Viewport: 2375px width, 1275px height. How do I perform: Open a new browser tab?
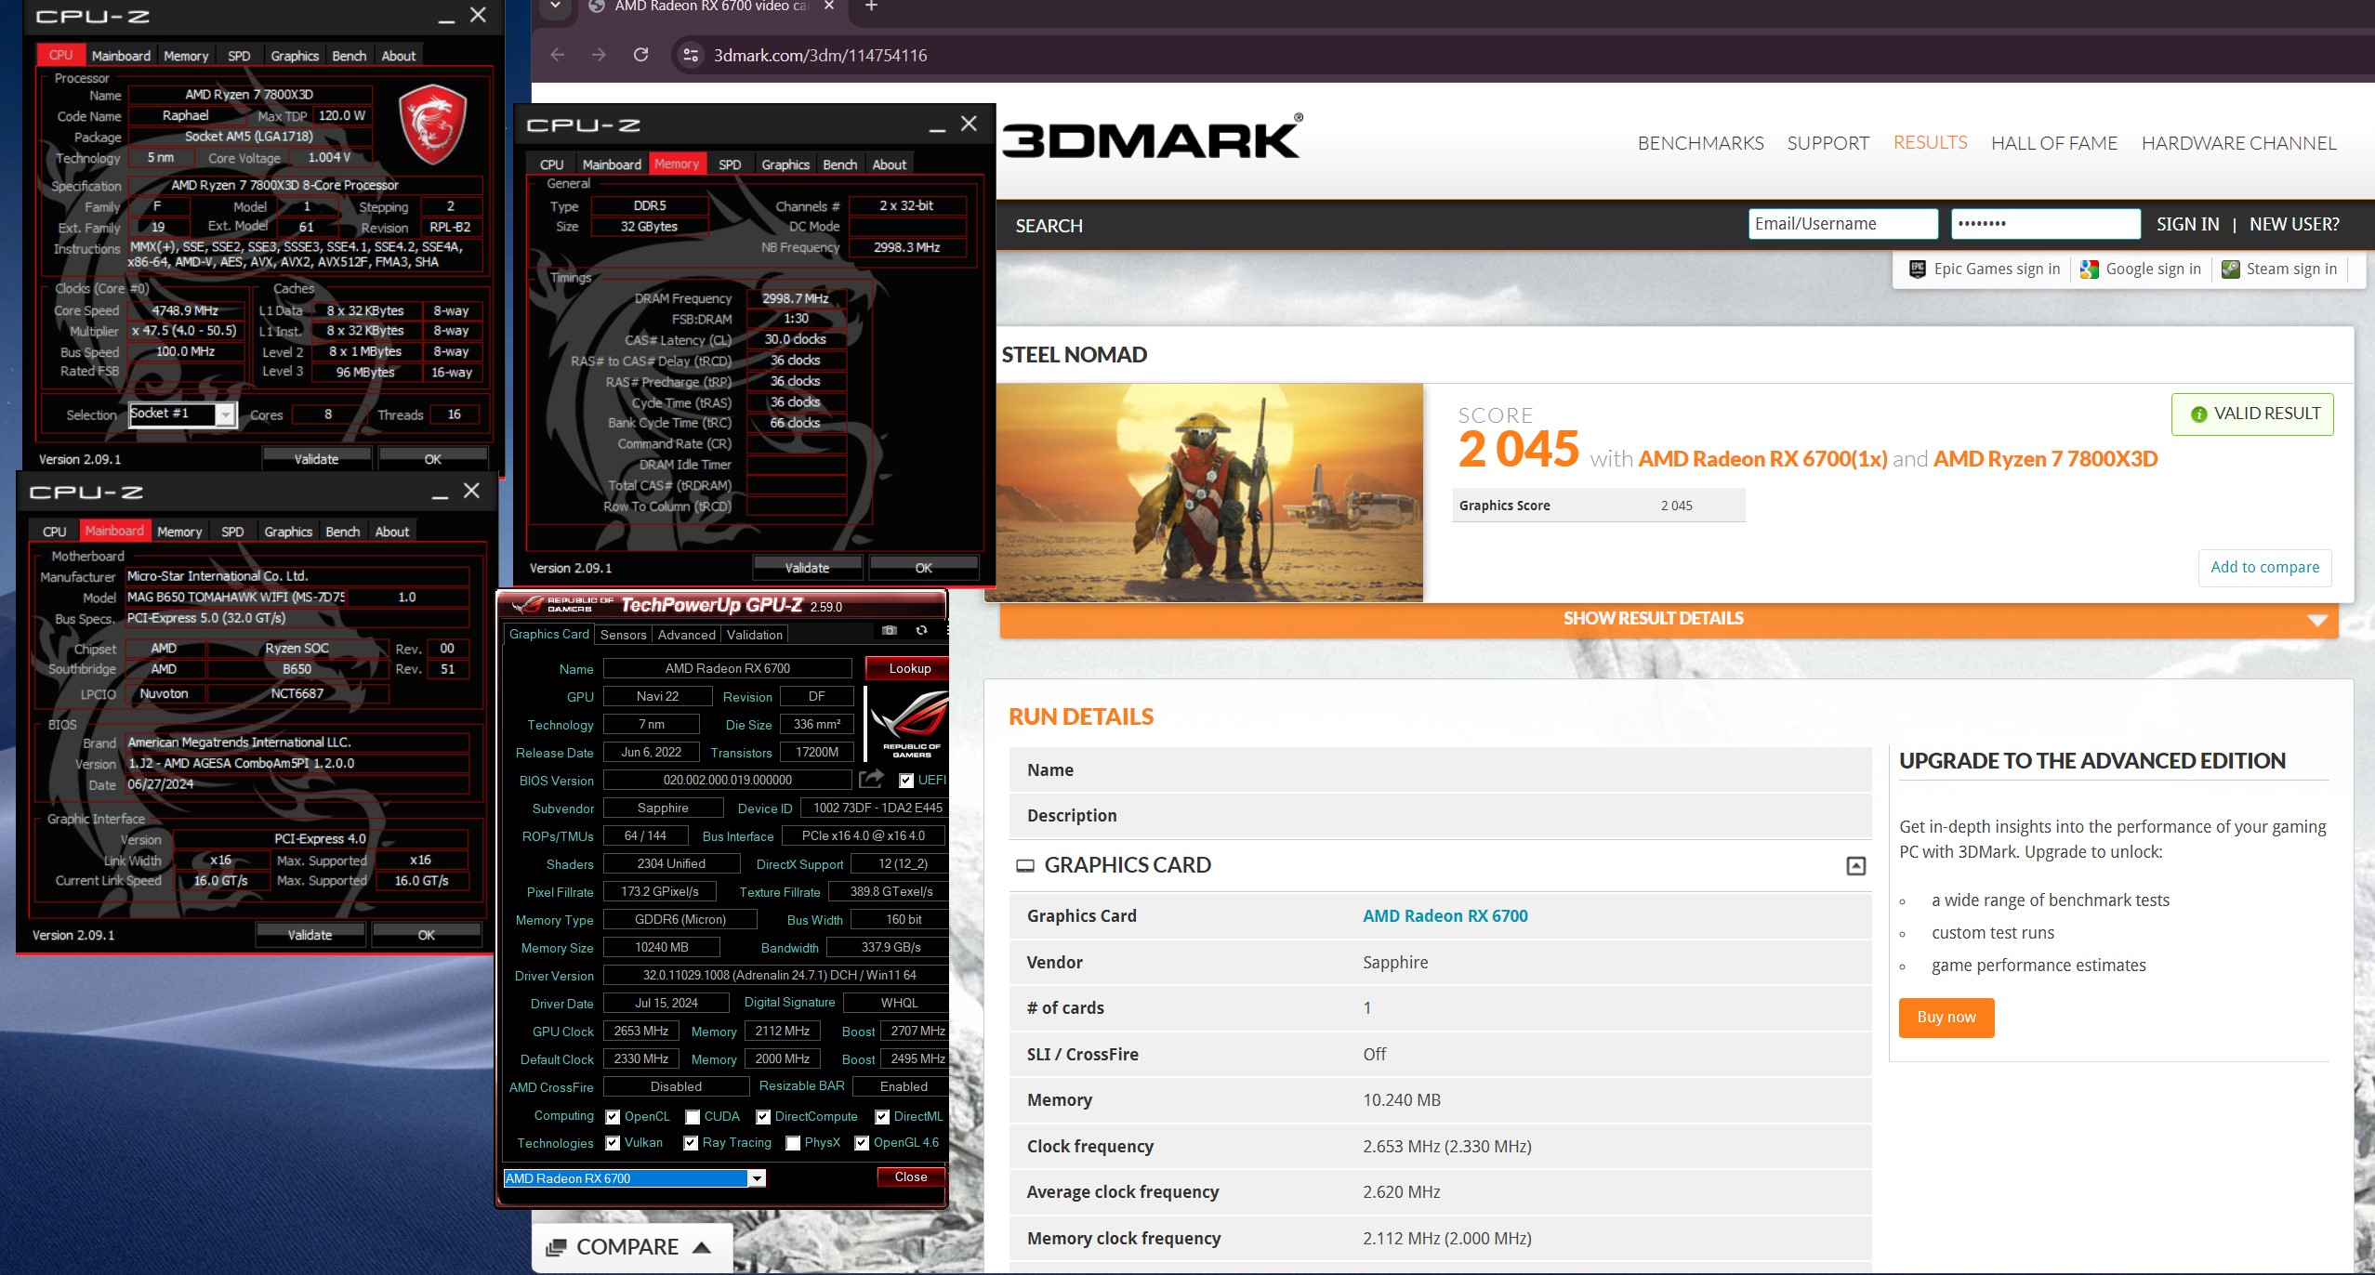(871, 7)
